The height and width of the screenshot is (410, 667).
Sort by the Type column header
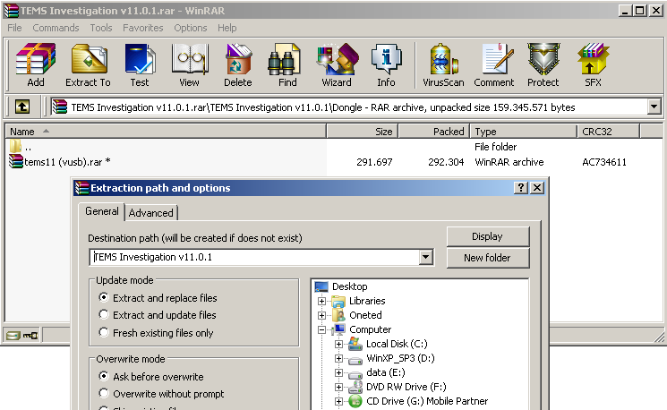click(523, 132)
